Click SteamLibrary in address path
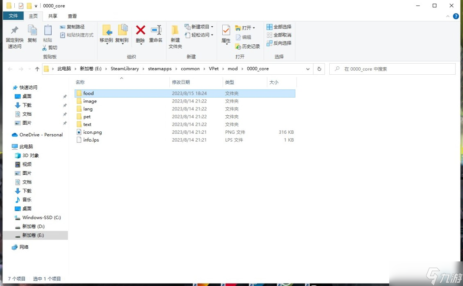The image size is (463, 286). pos(125,69)
